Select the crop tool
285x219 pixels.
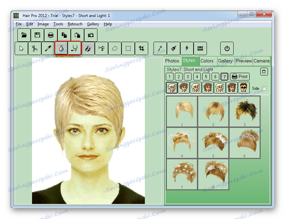pos(141,48)
